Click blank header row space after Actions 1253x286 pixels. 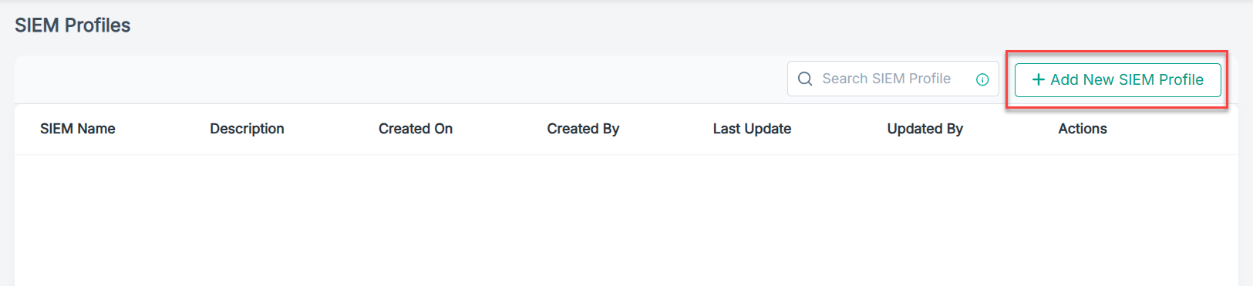[1172, 129]
